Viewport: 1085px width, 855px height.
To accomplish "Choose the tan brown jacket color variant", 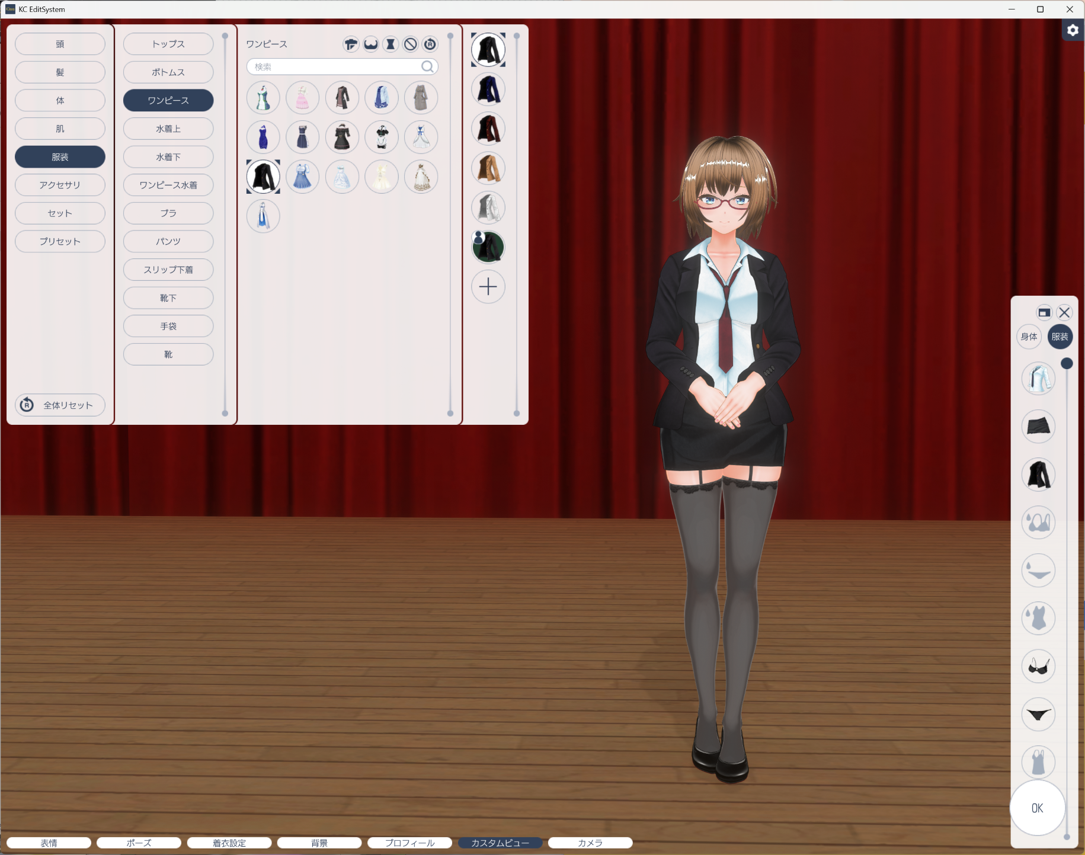I will click(488, 168).
